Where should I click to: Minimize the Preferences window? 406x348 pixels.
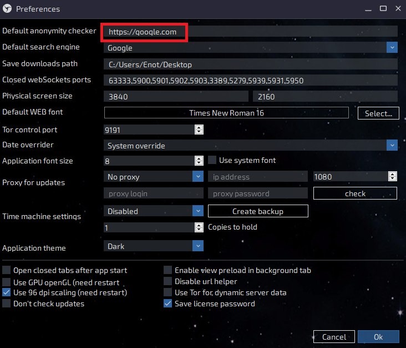tap(368, 9)
